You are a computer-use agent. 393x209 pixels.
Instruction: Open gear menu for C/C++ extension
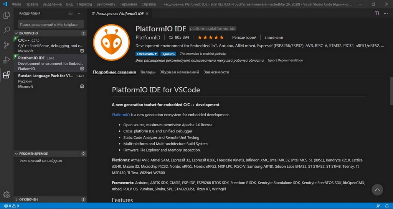point(82,51)
